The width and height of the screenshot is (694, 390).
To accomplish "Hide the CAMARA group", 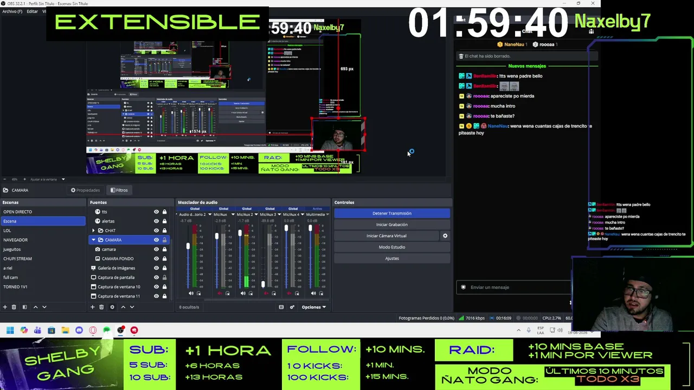I will (x=156, y=240).
